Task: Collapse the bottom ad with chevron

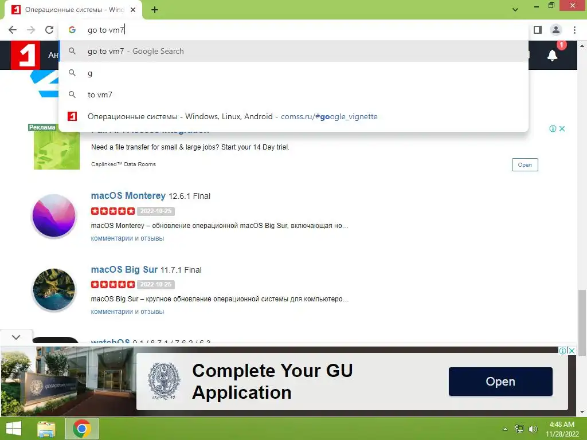Action: [x=16, y=337]
